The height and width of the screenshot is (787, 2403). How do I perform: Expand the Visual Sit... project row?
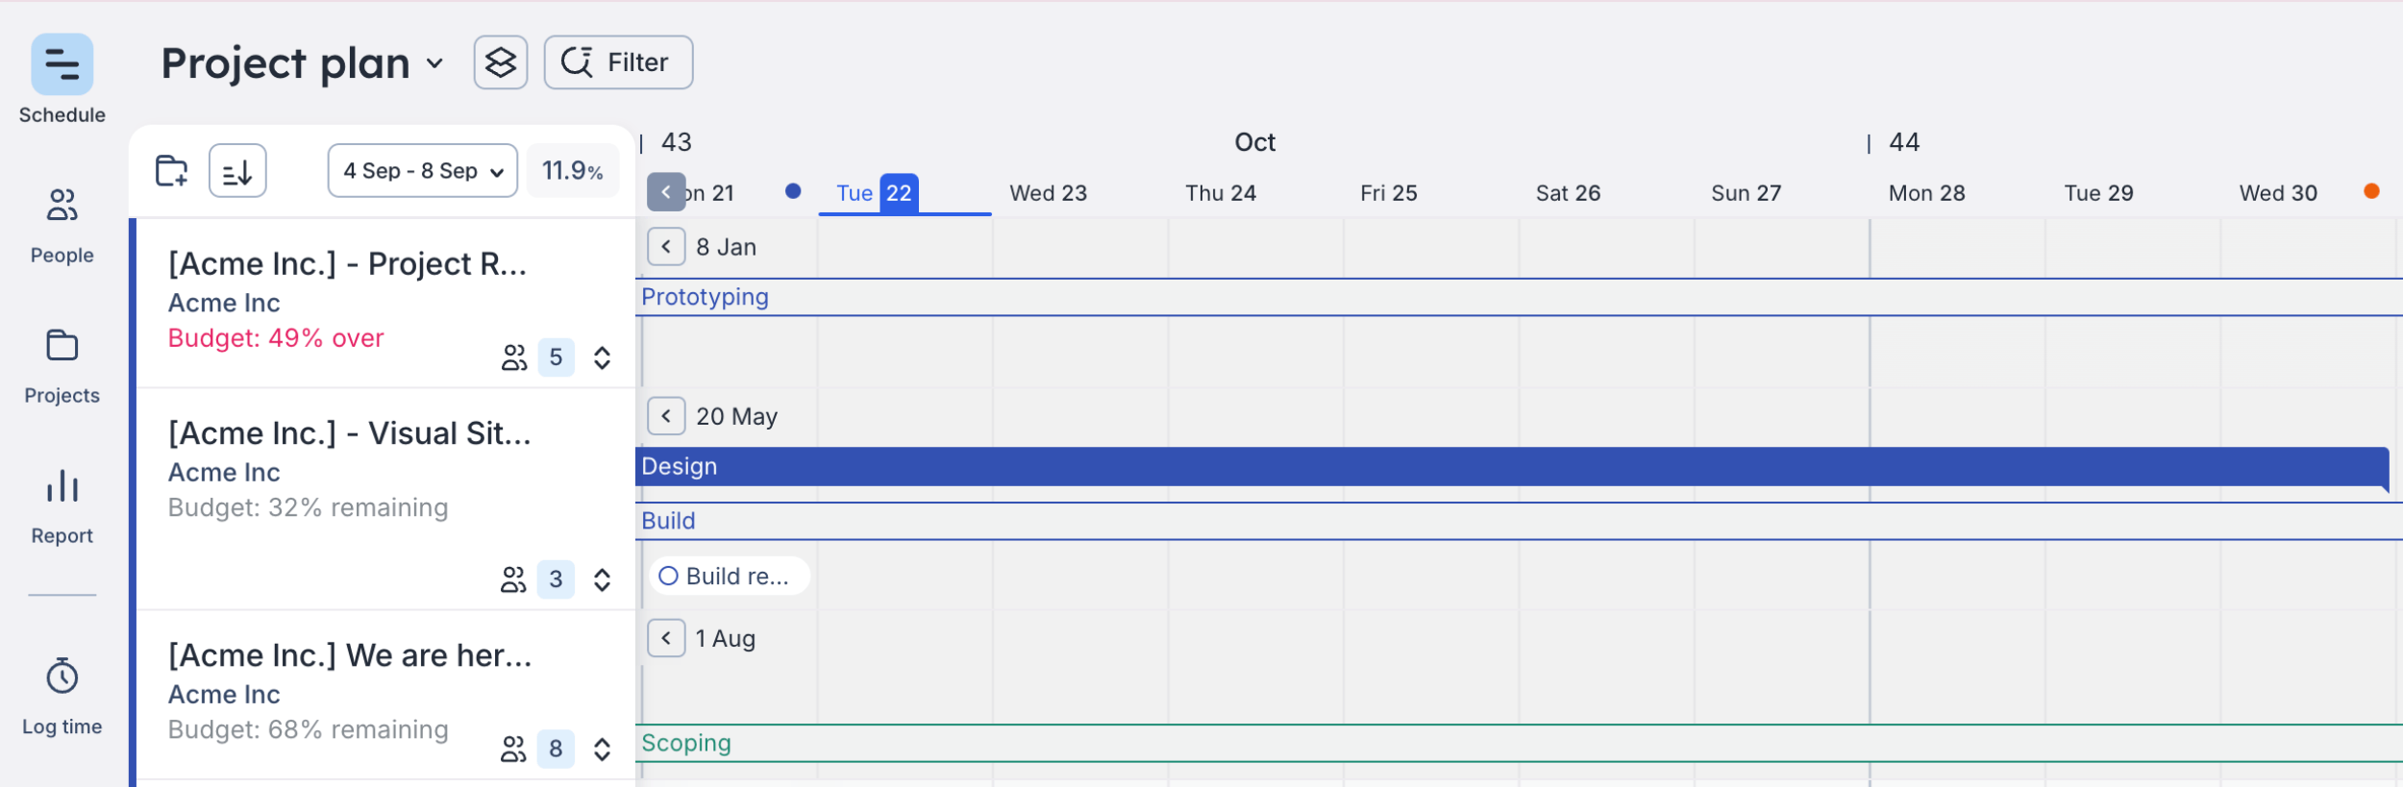(603, 580)
